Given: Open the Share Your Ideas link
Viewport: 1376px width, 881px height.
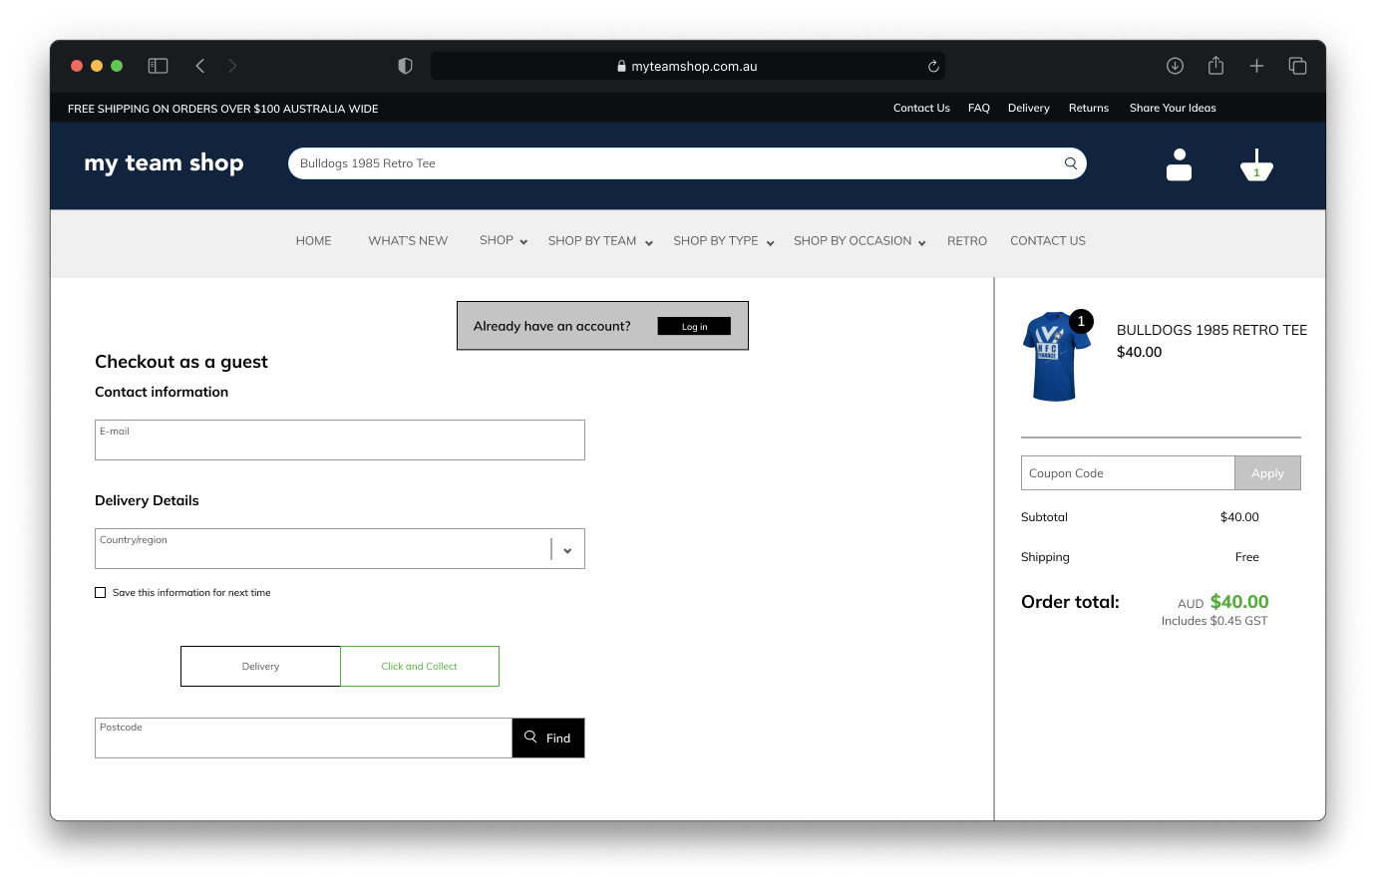Looking at the screenshot, I should [x=1173, y=108].
